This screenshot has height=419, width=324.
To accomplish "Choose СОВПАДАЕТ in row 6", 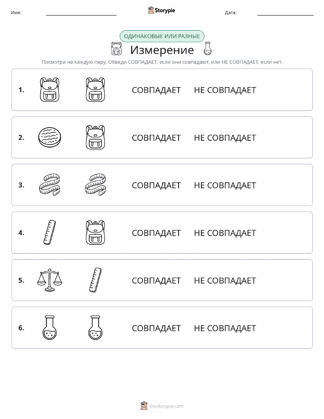I will [156, 328].
